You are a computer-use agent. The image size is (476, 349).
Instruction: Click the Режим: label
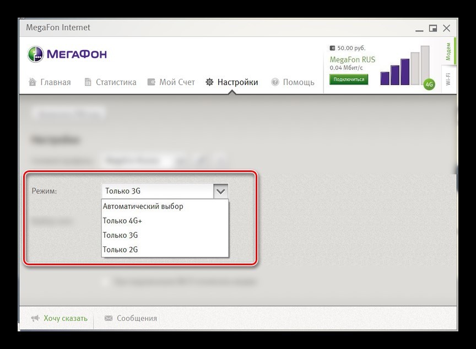pyautogui.click(x=44, y=191)
